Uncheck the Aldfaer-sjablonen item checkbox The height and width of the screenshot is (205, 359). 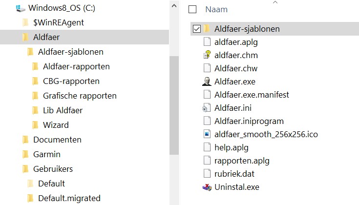(196, 29)
